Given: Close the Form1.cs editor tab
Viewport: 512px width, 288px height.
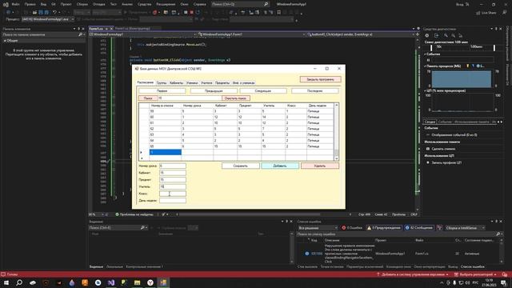Looking at the screenshot, I should [111, 29].
